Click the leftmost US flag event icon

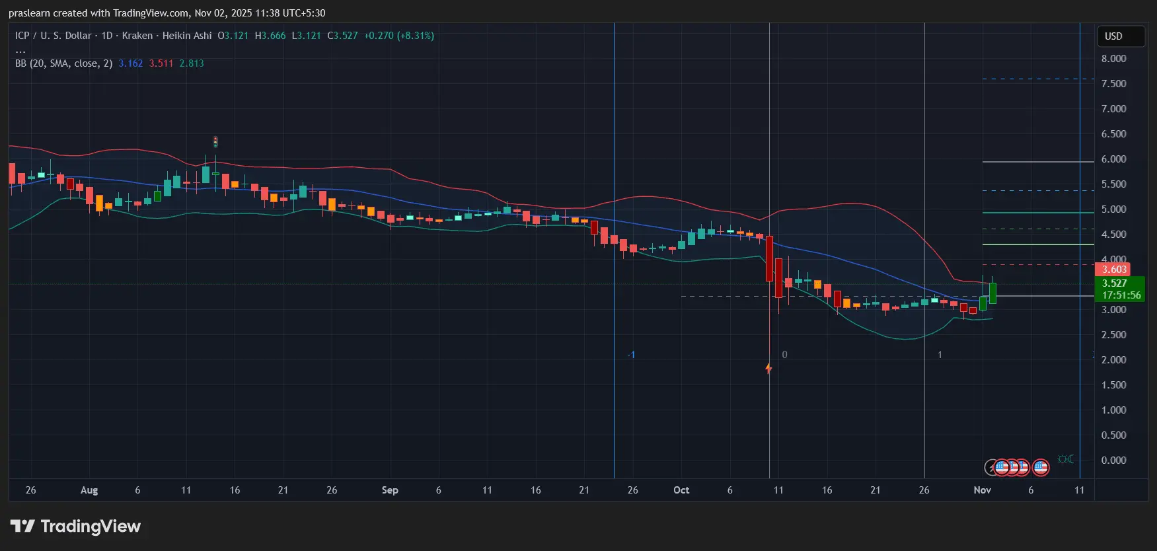[1002, 468]
